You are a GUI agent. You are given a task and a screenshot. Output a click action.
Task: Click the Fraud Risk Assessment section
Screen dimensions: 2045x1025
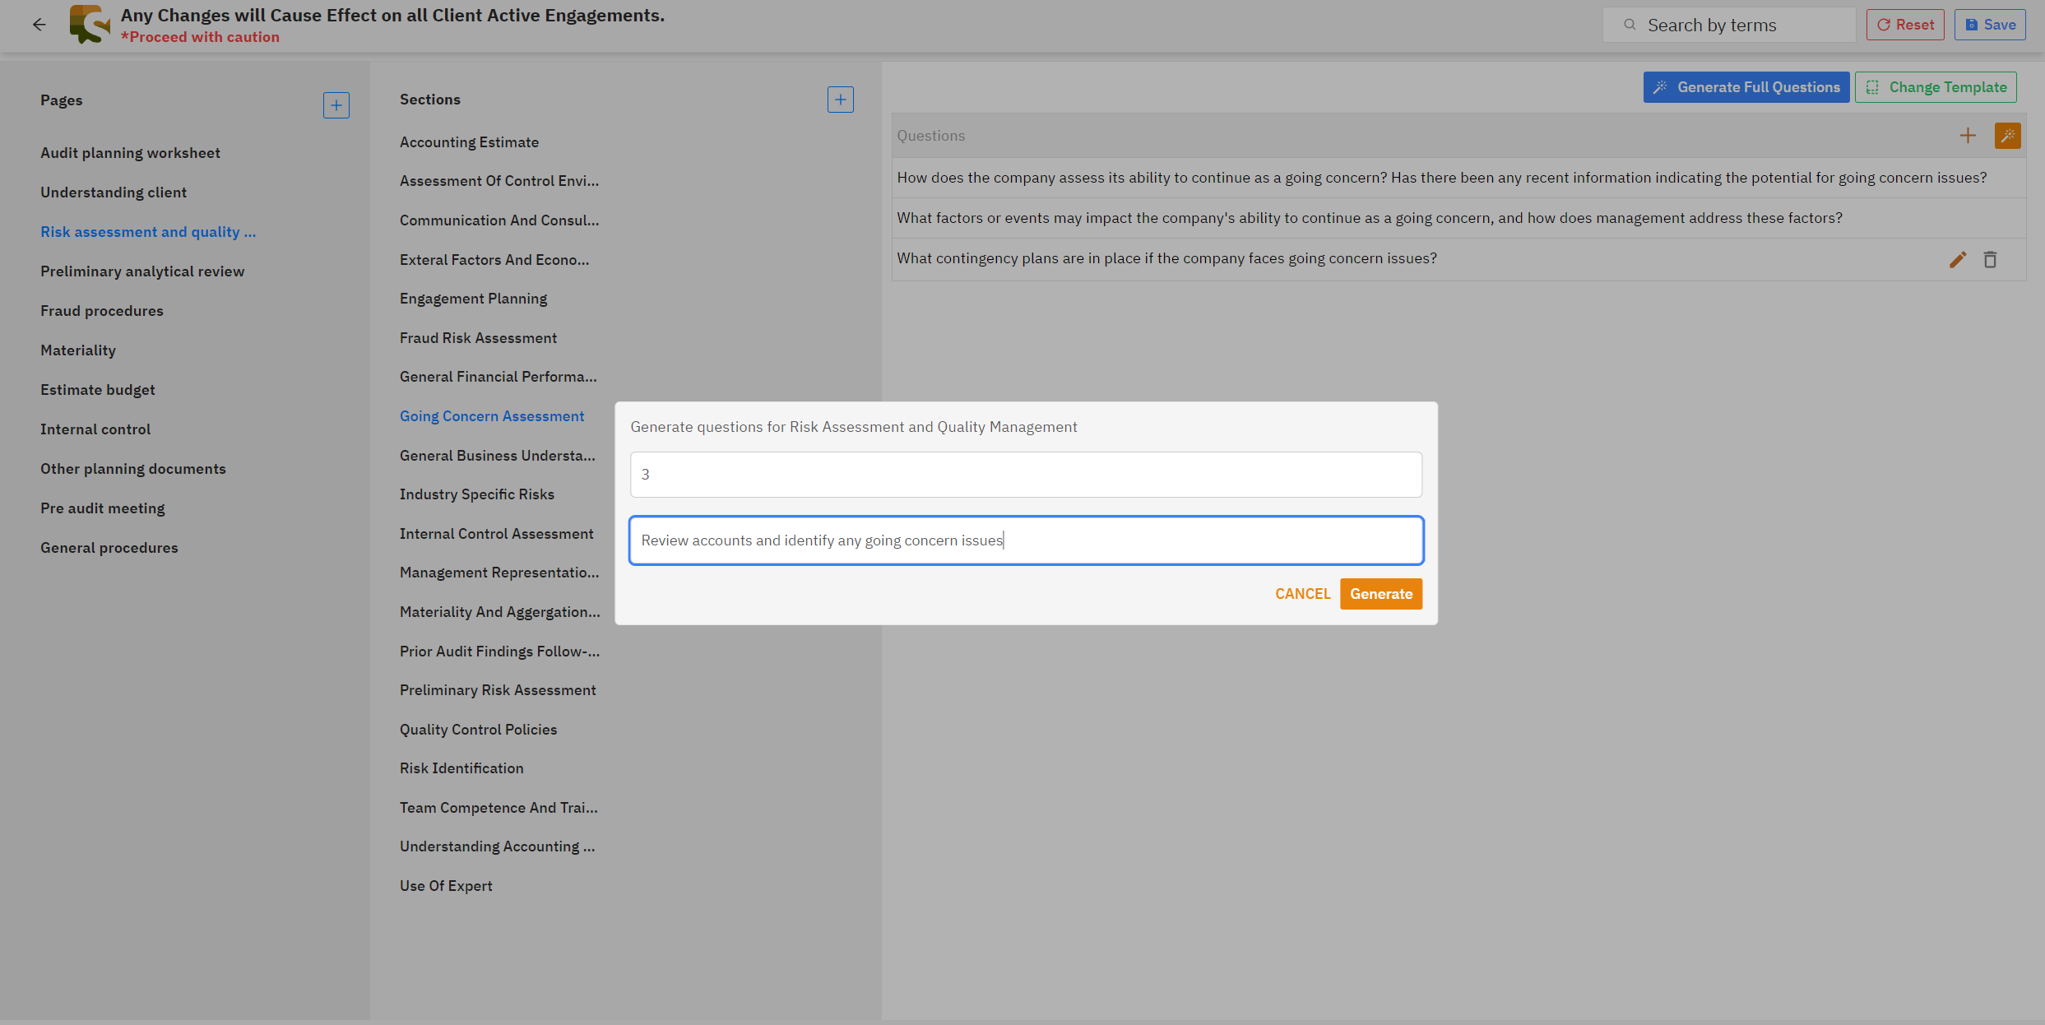[x=478, y=336]
